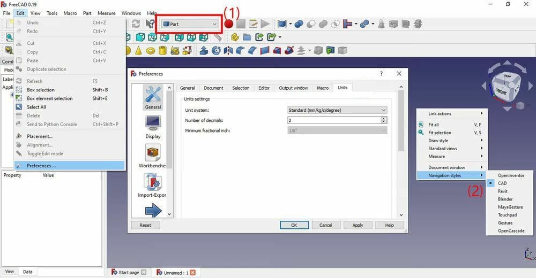Image resolution: width=536 pixels, height=278 pixels.
Task: Click the Number of decimals stepper arrows
Action: [384, 120]
